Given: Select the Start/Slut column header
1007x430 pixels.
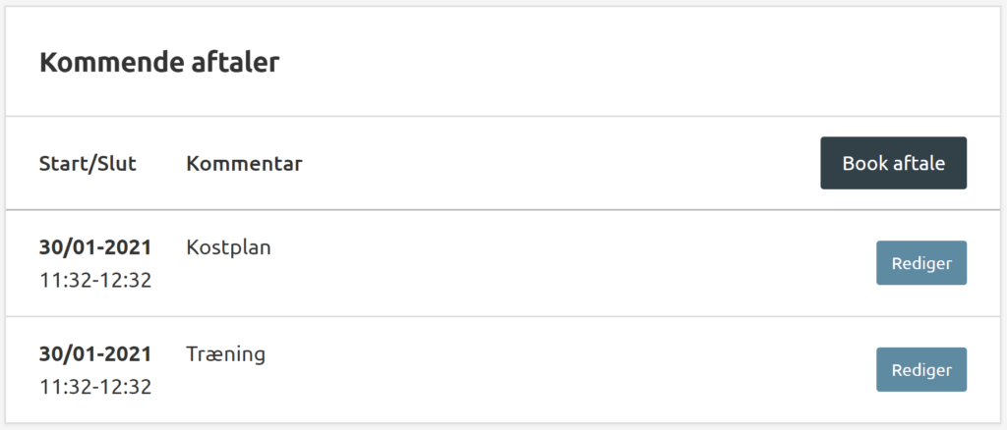Looking at the screenshot, I should 88,163.
